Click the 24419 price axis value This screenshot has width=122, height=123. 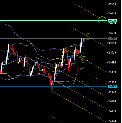[x=112, y=92]
